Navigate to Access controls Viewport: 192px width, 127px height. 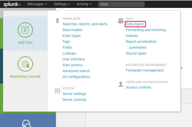pyautogui.click(x=138, y=87)
